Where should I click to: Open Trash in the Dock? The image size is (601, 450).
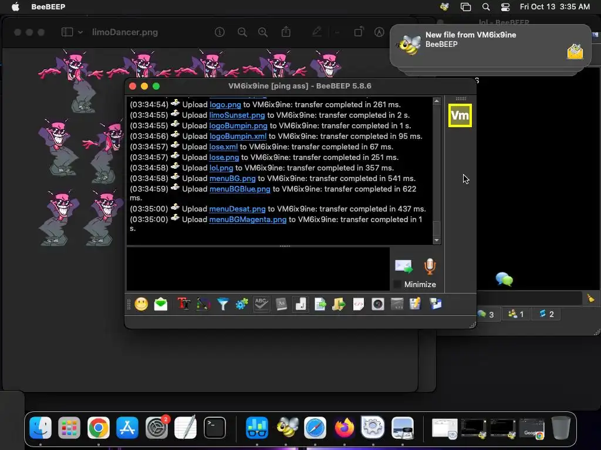pyautogui.click(x=561, y=427)
